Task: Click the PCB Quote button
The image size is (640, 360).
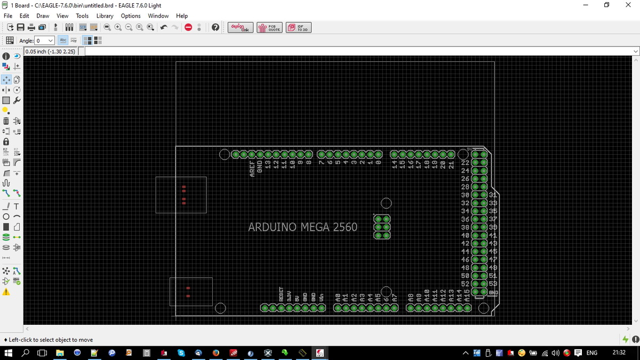Action: 270,27
